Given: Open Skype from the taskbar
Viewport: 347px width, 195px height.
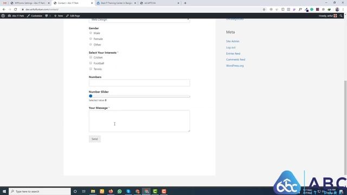Looking at the screenshot, I should tap(128, 191).
